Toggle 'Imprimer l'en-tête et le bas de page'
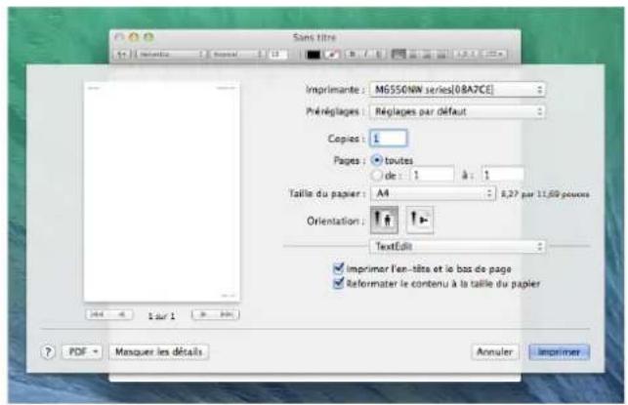Screen dimensions: 628x405 (339, 268)
